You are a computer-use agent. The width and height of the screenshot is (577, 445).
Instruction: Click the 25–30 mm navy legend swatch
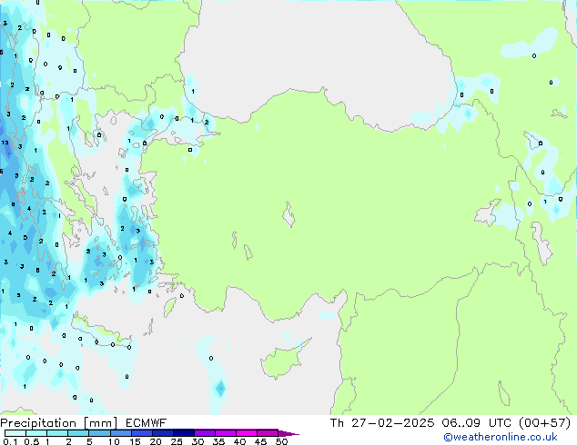pos(184,433)
